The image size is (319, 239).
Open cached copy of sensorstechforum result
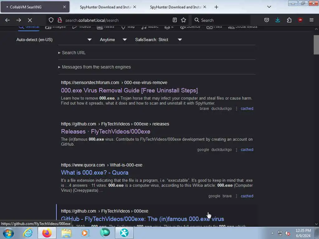tap(247, 109)
